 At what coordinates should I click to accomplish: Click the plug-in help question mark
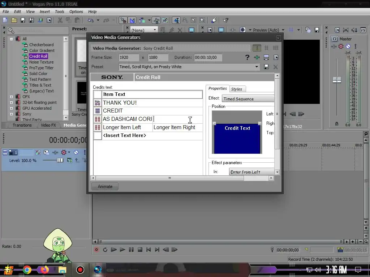[247, 57]
